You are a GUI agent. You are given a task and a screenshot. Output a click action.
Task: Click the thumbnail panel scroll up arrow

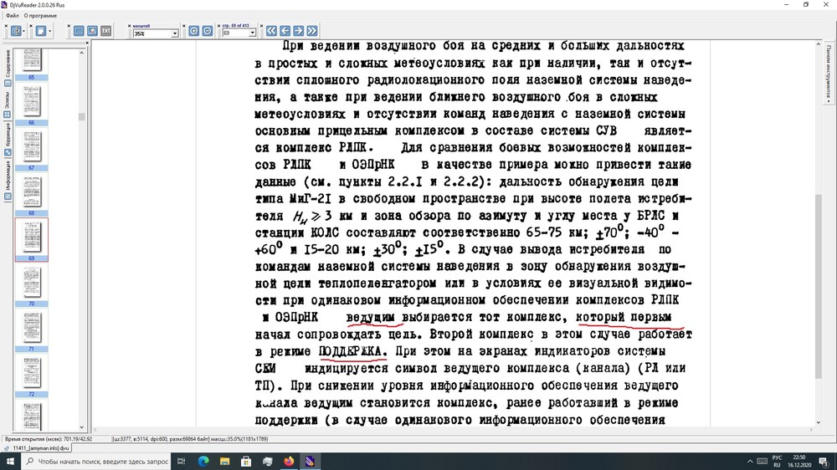[x=82, y=53]
